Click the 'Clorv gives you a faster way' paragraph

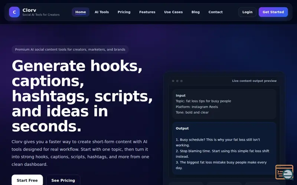point(80,153)
